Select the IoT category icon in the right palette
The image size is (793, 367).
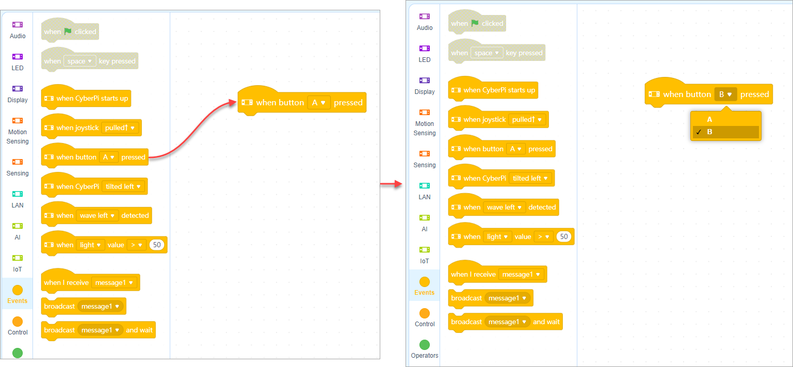pyautogui.click(x=425, y=250)
